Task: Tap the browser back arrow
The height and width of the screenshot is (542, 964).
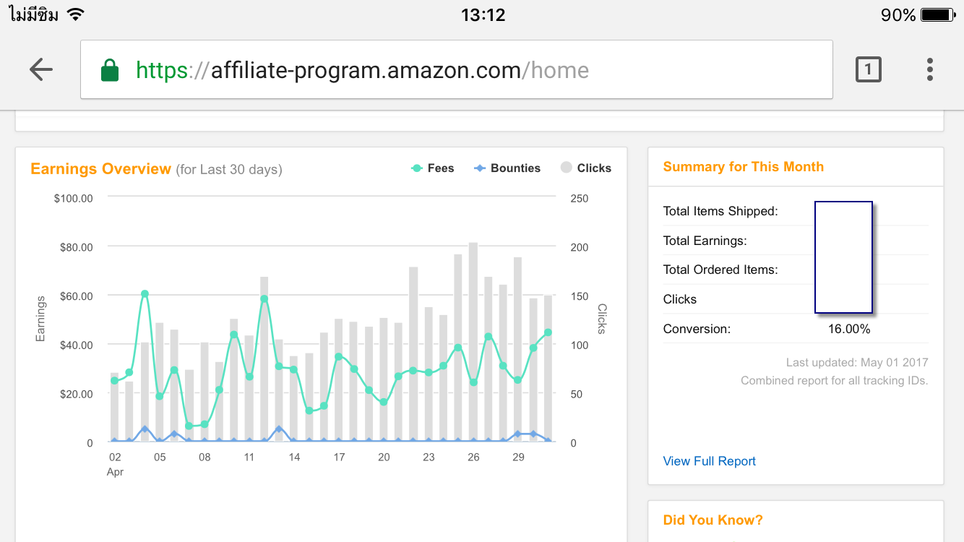Action: [41, 69]
